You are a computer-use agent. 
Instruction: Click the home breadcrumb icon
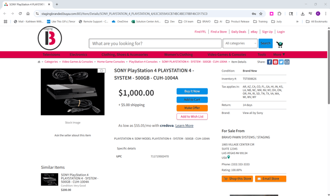click(39, 62)
